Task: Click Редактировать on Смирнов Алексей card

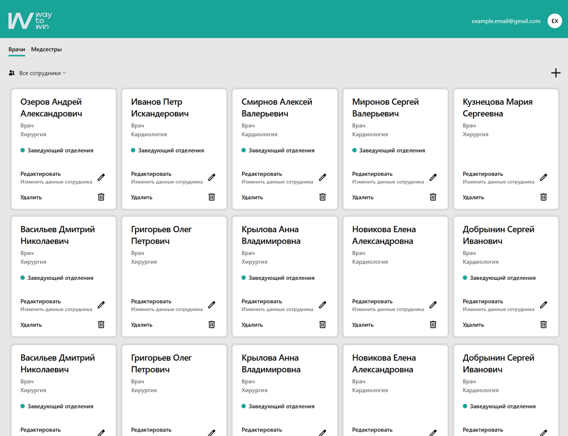Action: click(261, 174)
